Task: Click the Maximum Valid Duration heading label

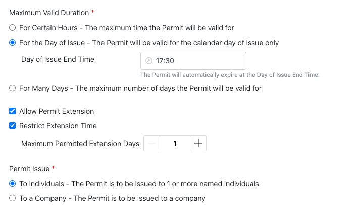Action: click(x=48, y=12)
